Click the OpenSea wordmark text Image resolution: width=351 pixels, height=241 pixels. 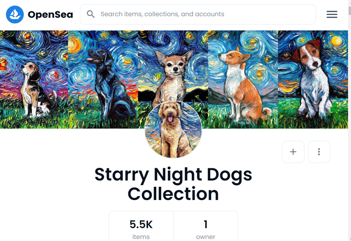pos(50,15)
